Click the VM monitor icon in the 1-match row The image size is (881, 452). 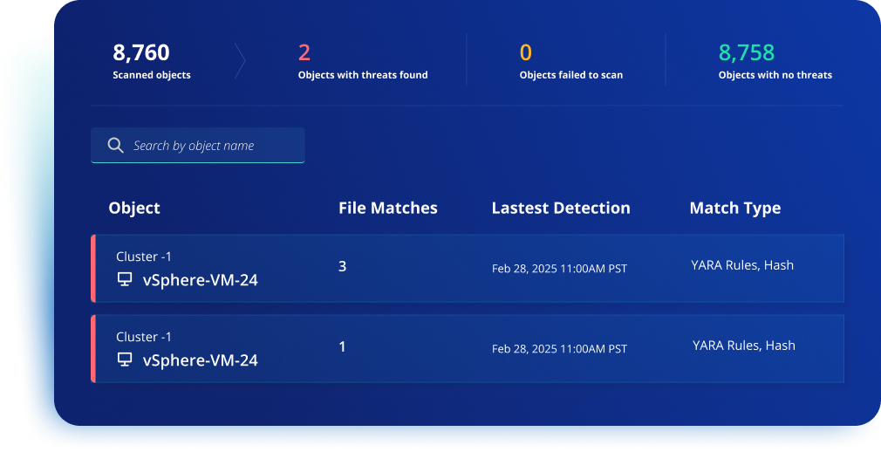pyautogui.click(x=124, y=360)
